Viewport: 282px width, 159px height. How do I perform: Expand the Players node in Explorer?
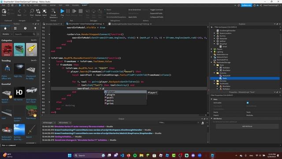(x=211, y=49)
